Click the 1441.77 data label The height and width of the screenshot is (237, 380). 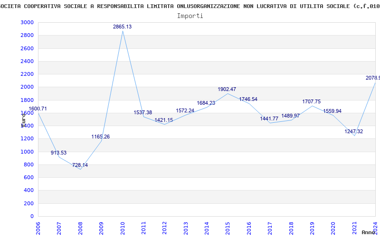pyautogui.click(x=269, y=119)
